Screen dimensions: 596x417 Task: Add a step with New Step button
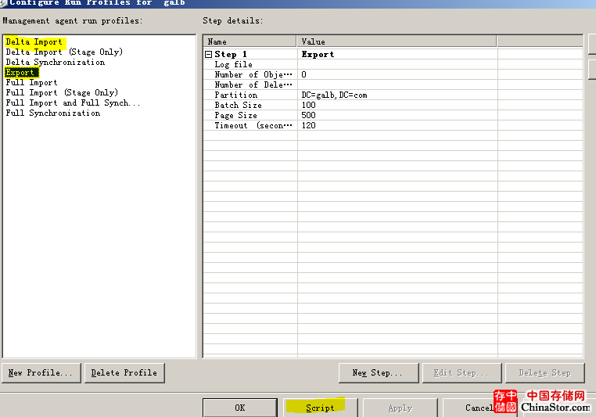pos(377,372)
